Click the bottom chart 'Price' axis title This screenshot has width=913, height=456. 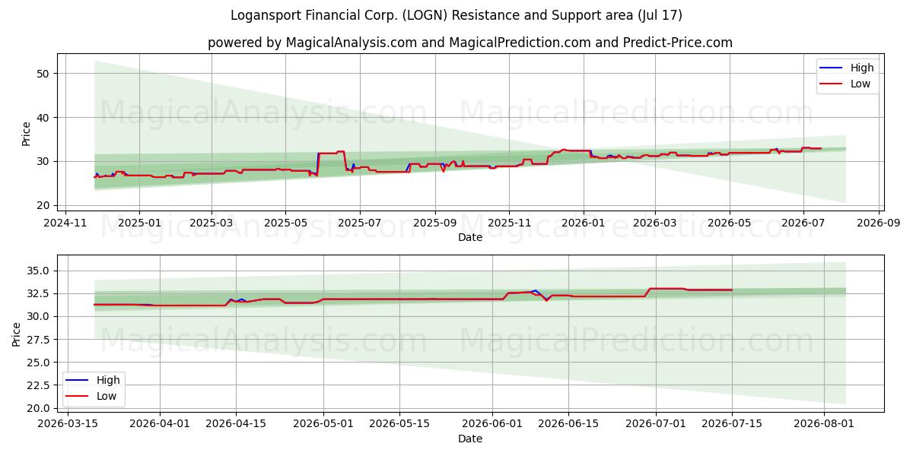[x=17, y=334]
